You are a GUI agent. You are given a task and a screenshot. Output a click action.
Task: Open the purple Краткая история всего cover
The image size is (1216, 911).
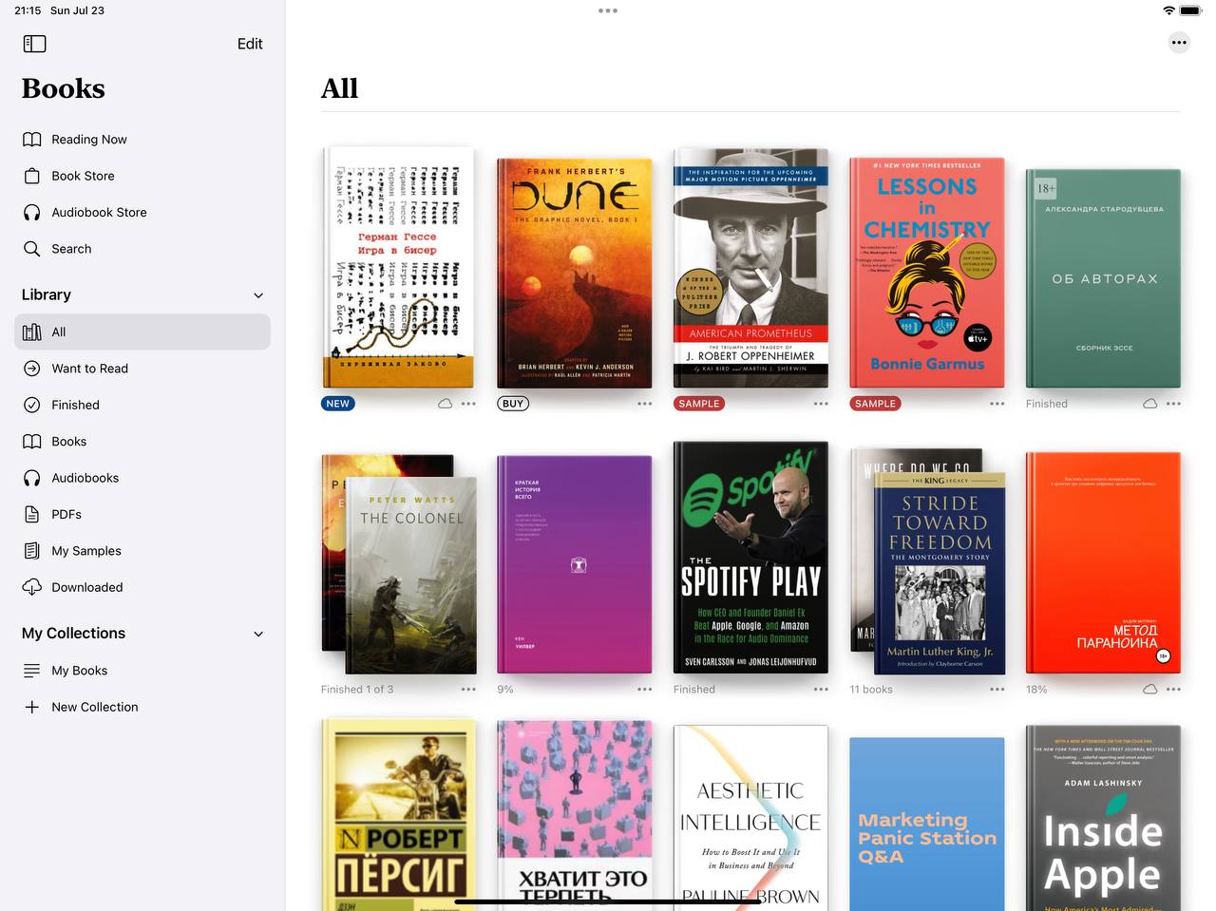pos(575,565)
